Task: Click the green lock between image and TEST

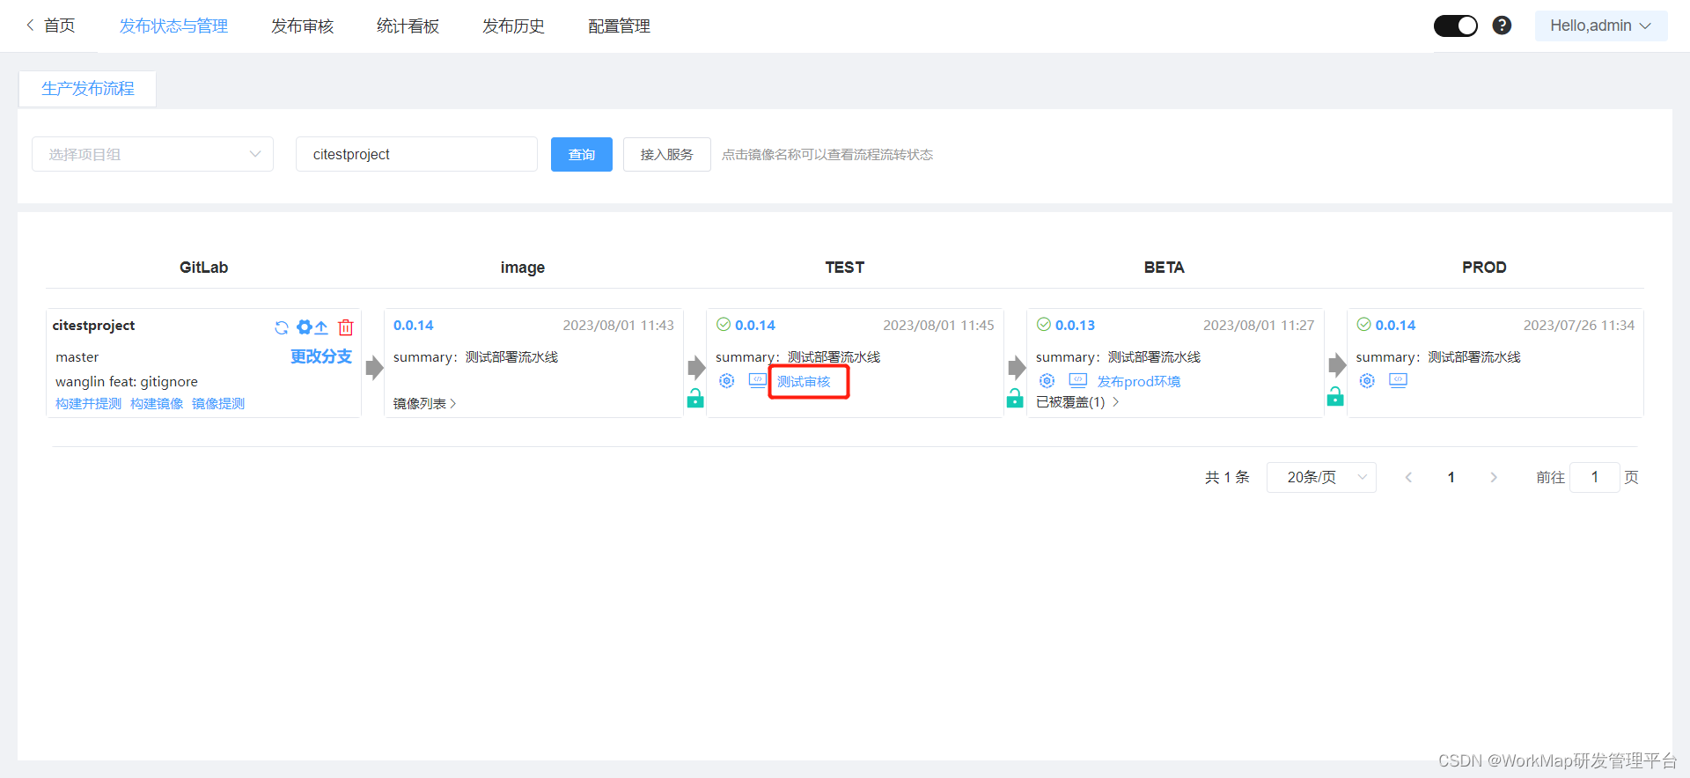Action: point(695,398)
